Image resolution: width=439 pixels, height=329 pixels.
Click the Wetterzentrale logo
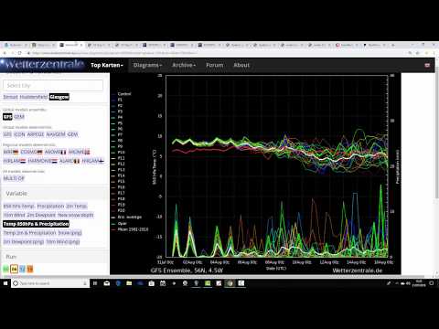click(42, 64)
